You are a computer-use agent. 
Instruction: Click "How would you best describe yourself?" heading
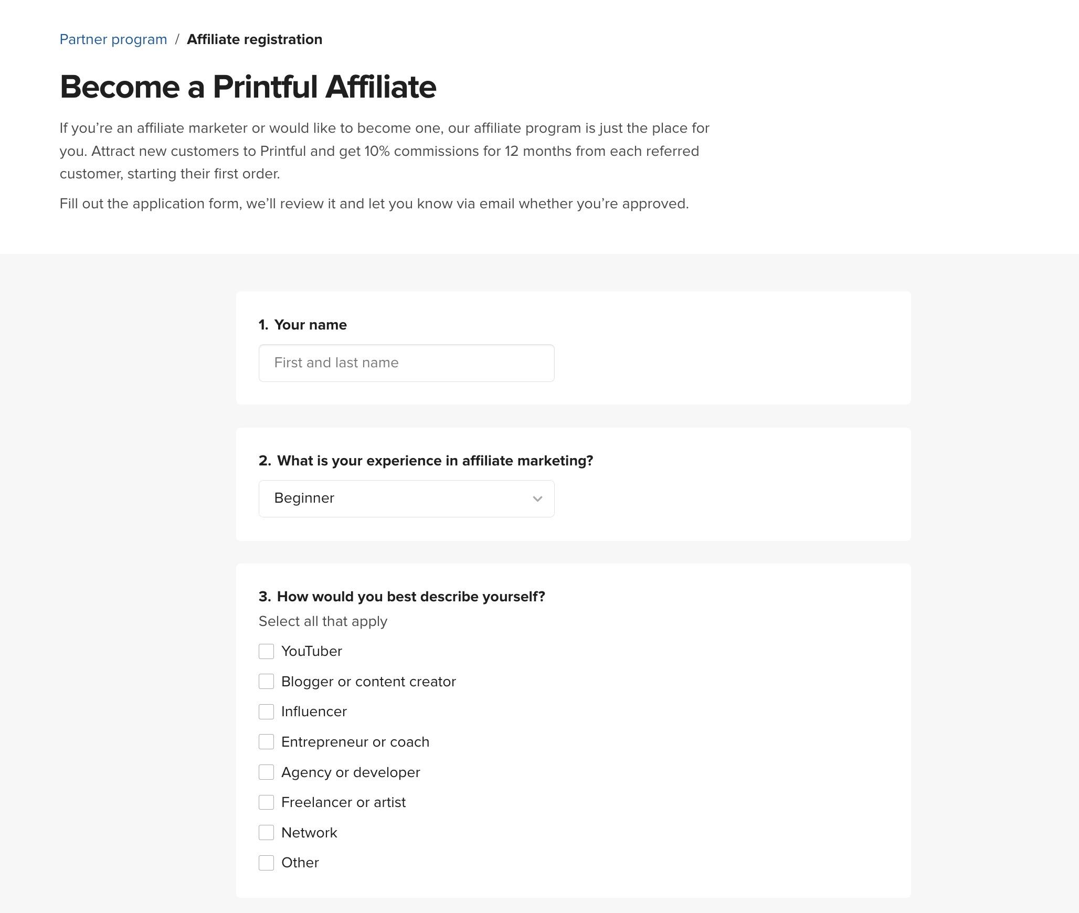[x=410, y=597]
